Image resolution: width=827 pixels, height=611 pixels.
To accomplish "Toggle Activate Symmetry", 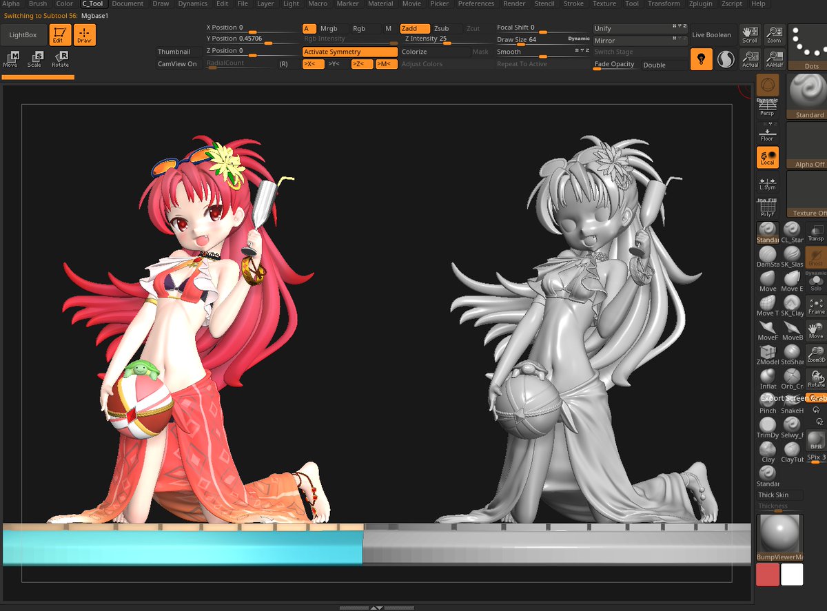I will click(349, 52).
